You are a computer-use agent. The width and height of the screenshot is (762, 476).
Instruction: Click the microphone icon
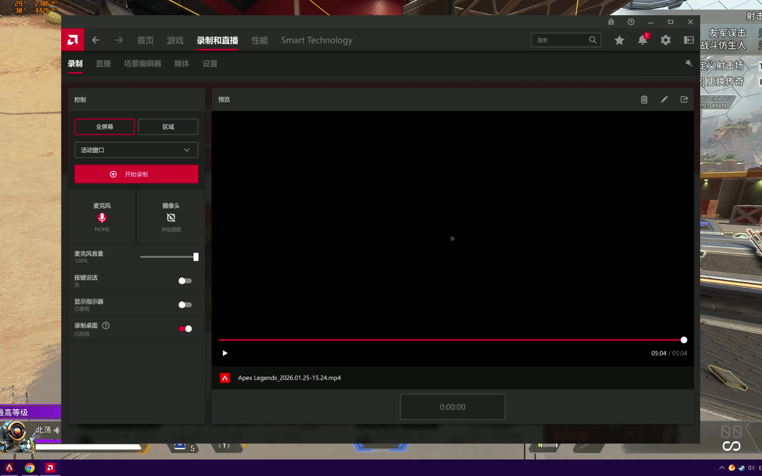pos(102,218)
